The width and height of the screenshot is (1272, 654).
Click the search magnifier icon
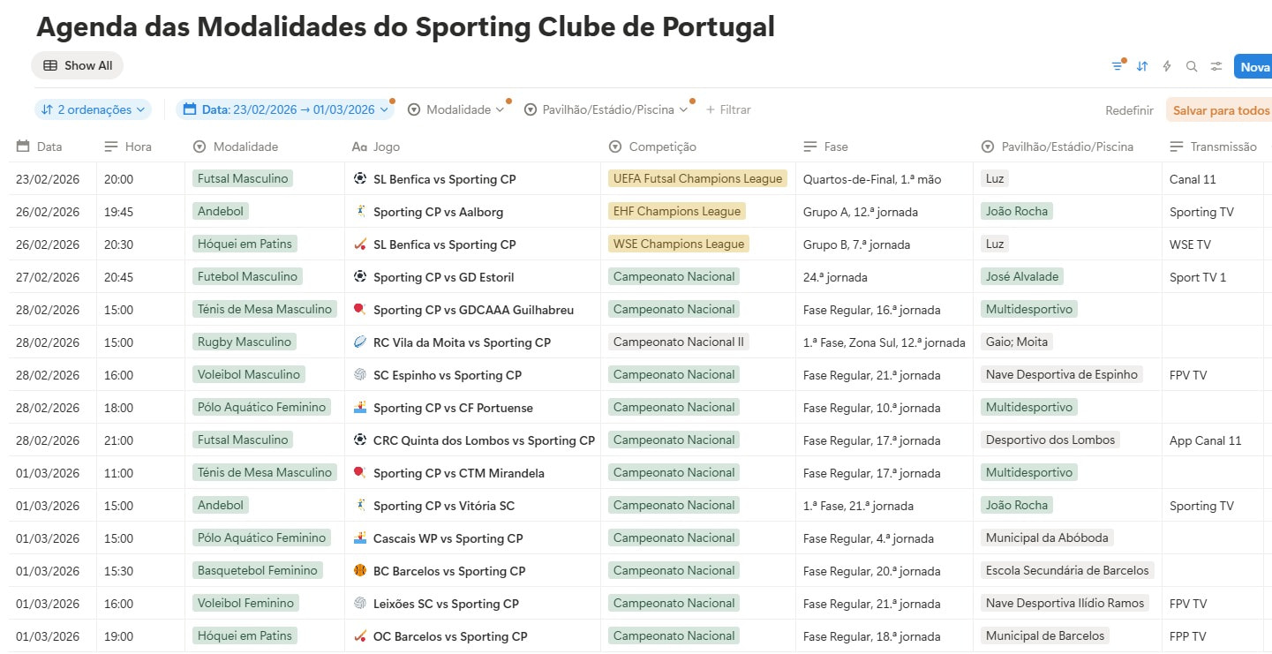pyautogui.click(x=1192, y=66)
